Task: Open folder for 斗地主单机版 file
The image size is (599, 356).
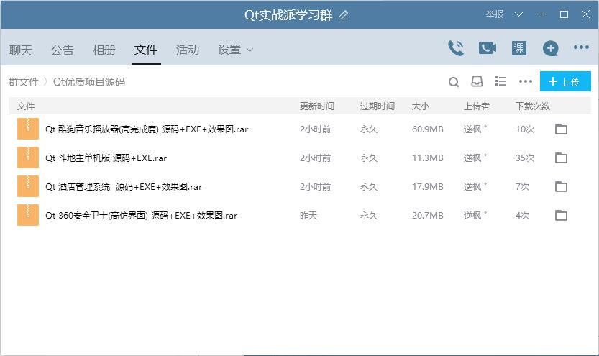Action: pyautogui.click(x=561, y=158)
